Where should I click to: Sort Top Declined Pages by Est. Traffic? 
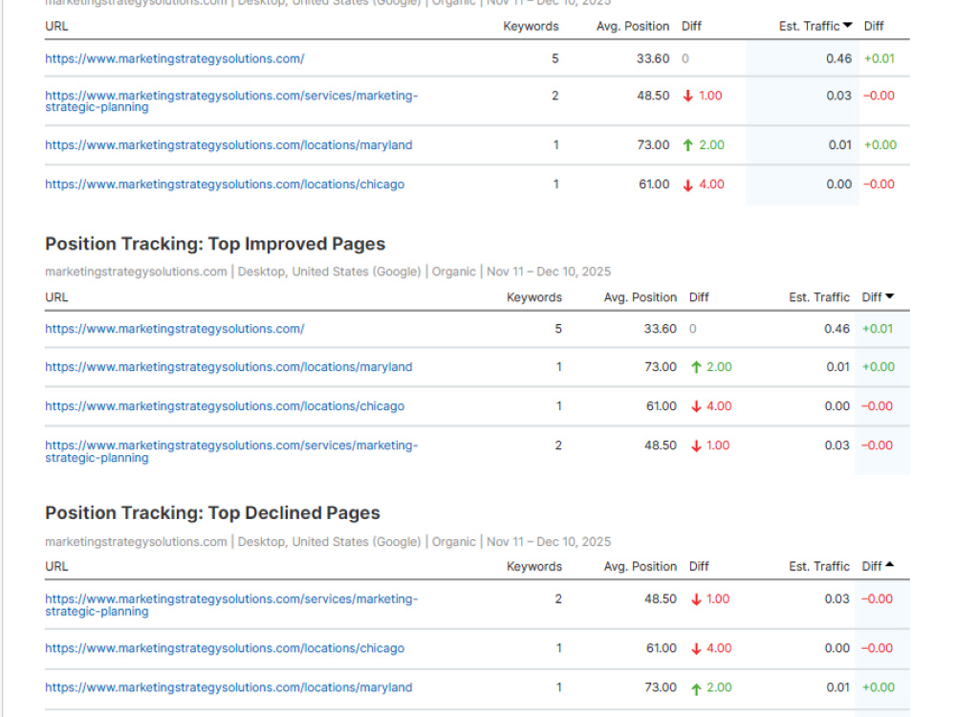click(x=819, y=566)
